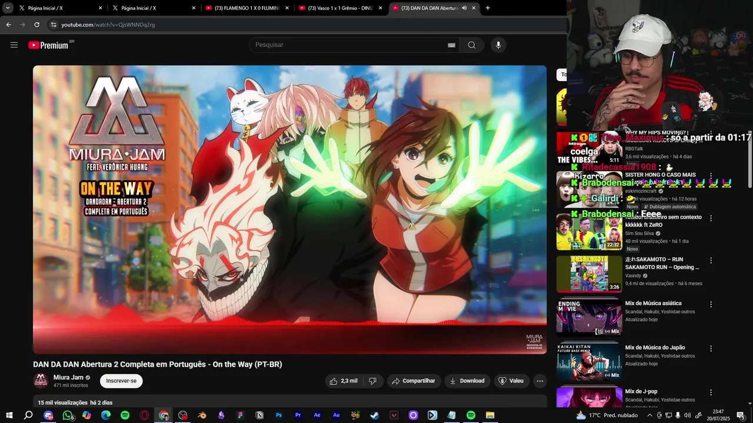The height and width of the screenshot is (423, 753).
Task: Open SAKAMOTO 3:26 video thumbnail
Action: (x=589, y=274)
